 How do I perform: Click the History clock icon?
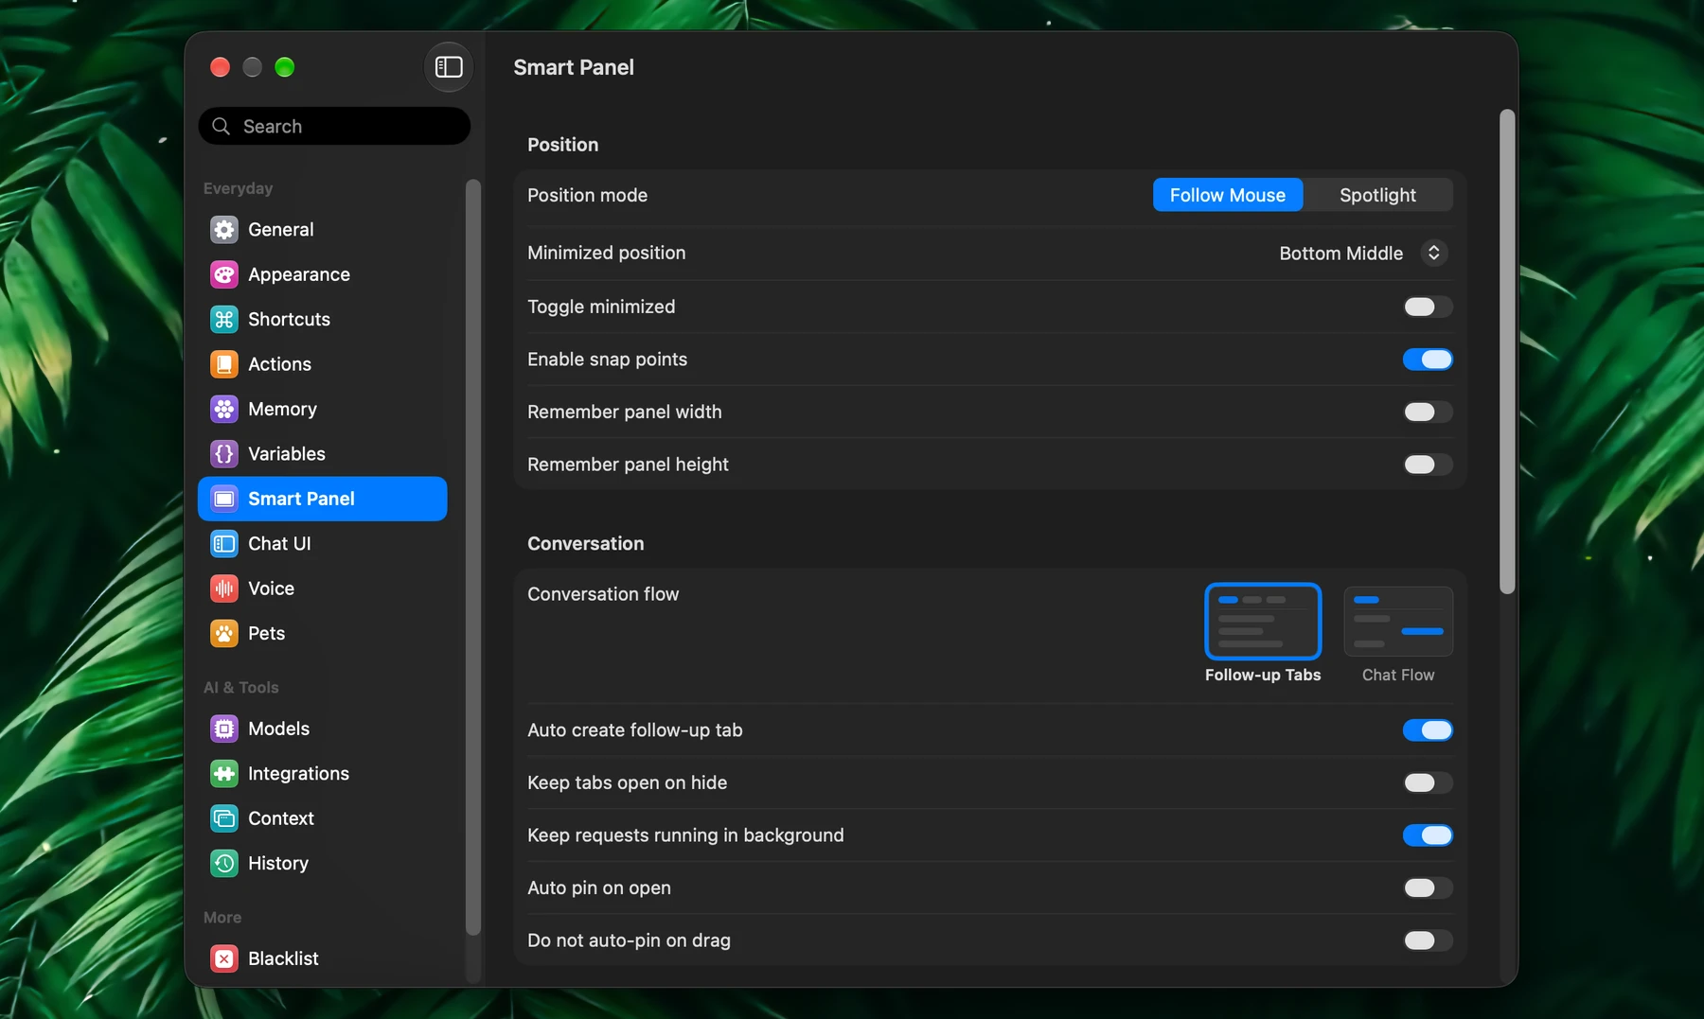pos(224,863)
